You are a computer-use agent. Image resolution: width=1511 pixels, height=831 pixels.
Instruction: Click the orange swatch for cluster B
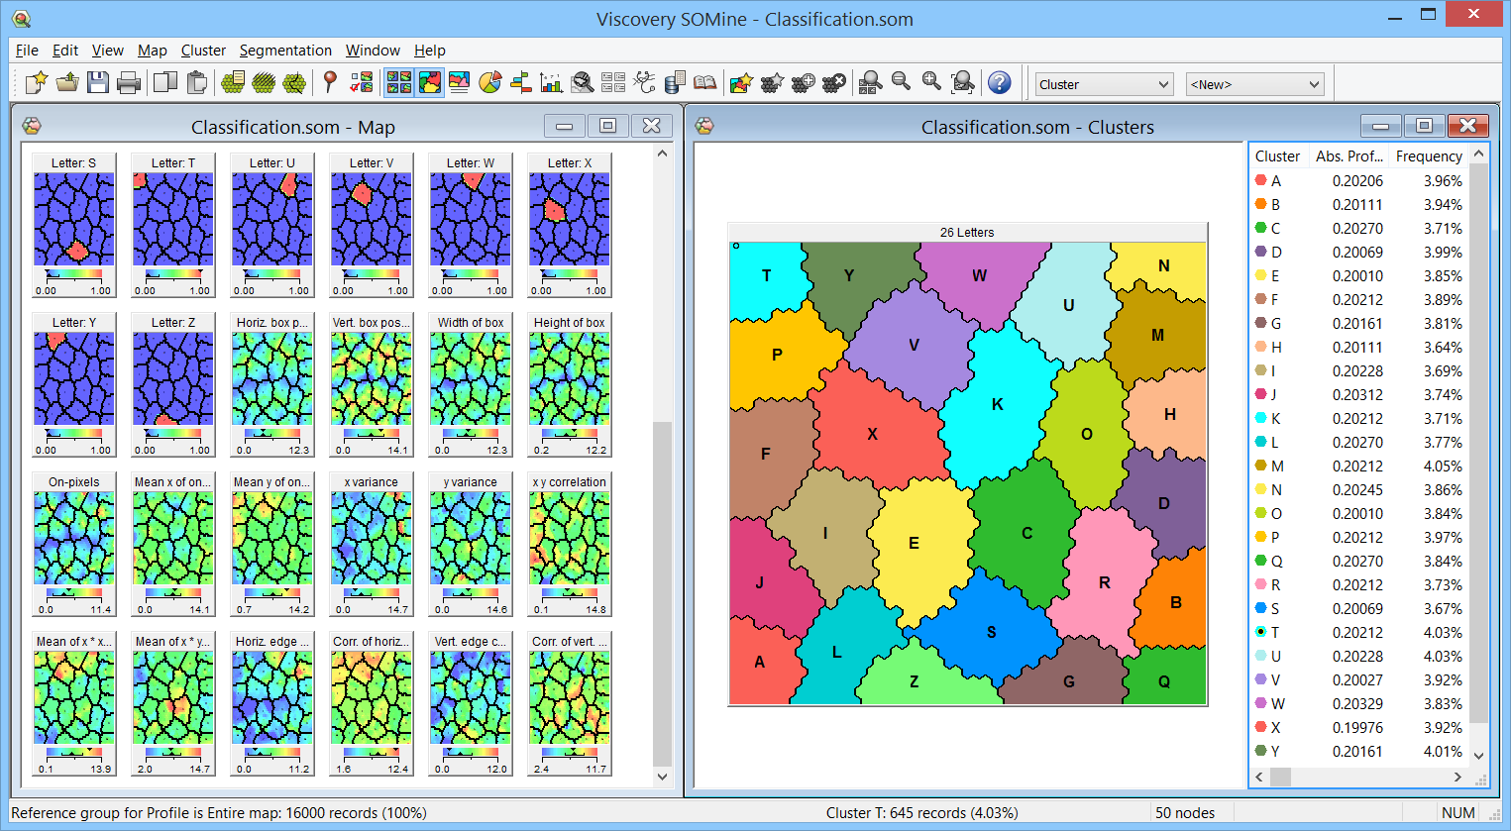[1260, 204]
